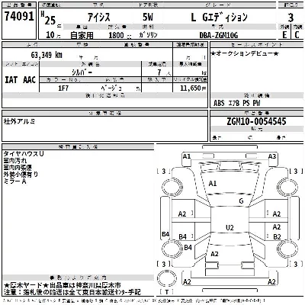This screenshot has height=305, width=305.
Task: Select the color code 1F7
Action: 63,88
